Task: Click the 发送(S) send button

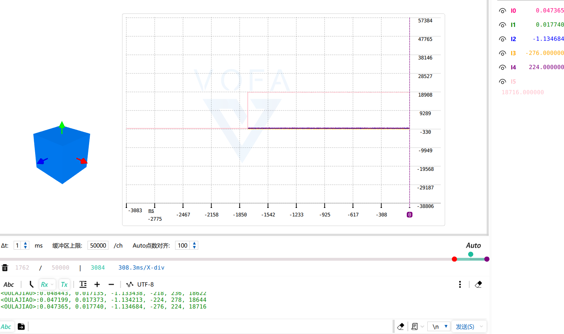Action: pos(465,327)
